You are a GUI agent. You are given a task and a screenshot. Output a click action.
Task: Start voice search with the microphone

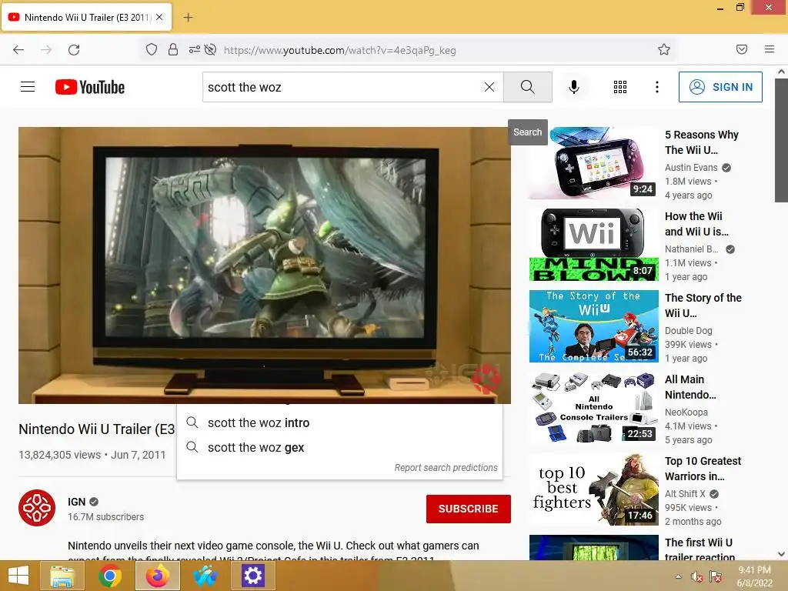pos(573,87)
